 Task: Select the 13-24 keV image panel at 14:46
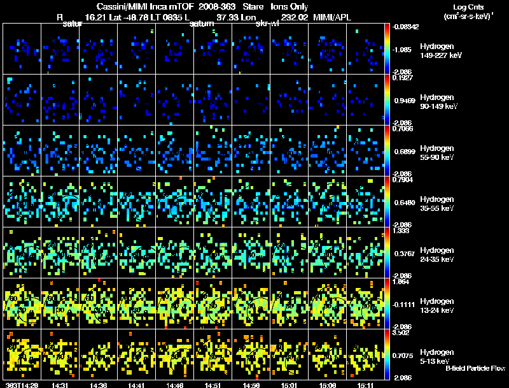tap(174, 303)
